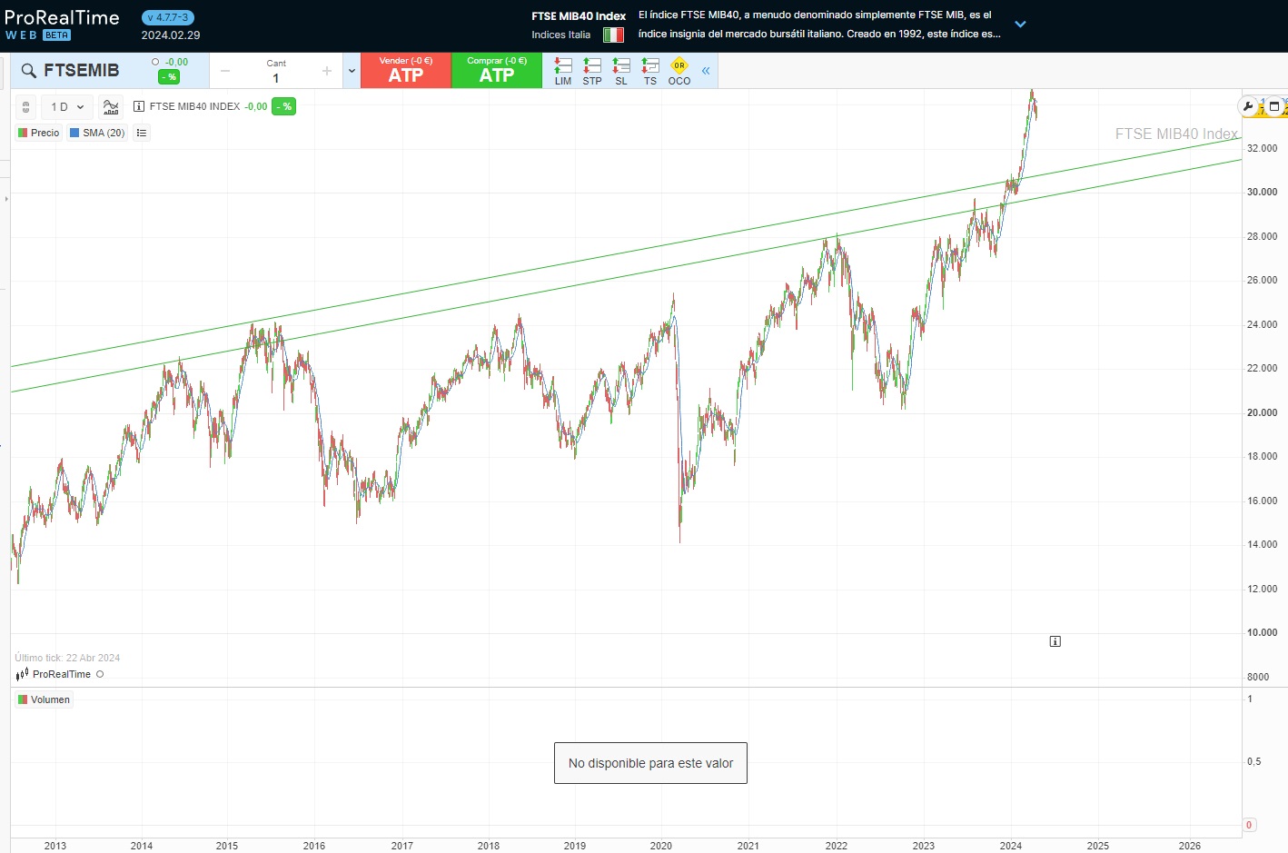
Task: Click the magnifier icon in the instrument search box
Action: tap(28, 70)
